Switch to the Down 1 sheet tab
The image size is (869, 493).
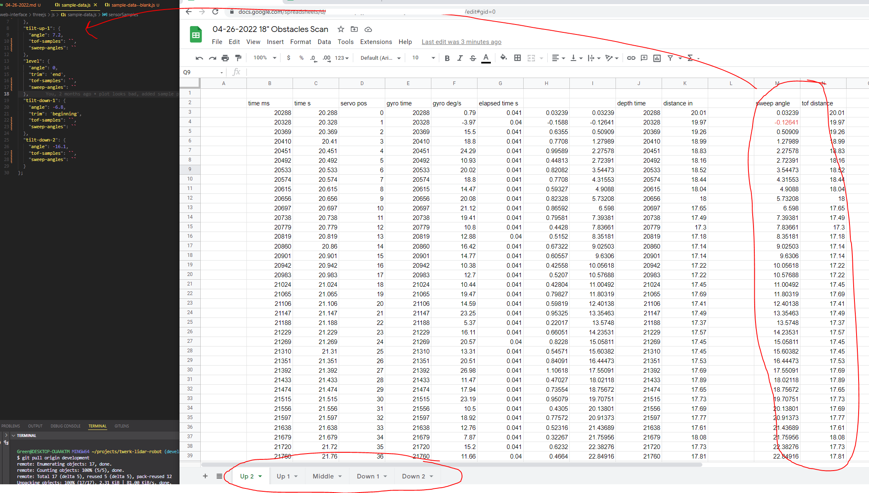pos(372,476)
